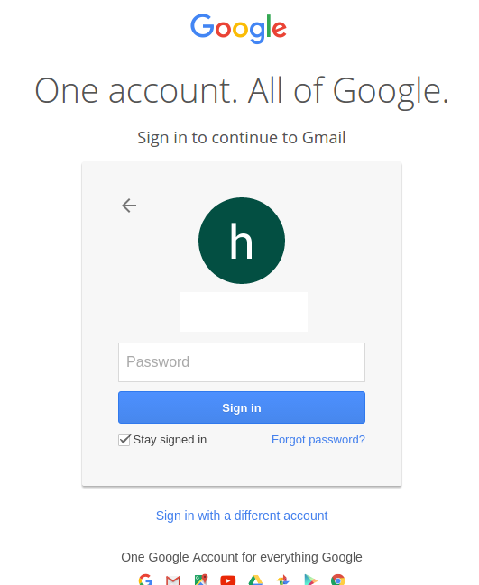This screenshot has width=479, height=585.
Task: Click the blank account name box
Action: [244, 312]
